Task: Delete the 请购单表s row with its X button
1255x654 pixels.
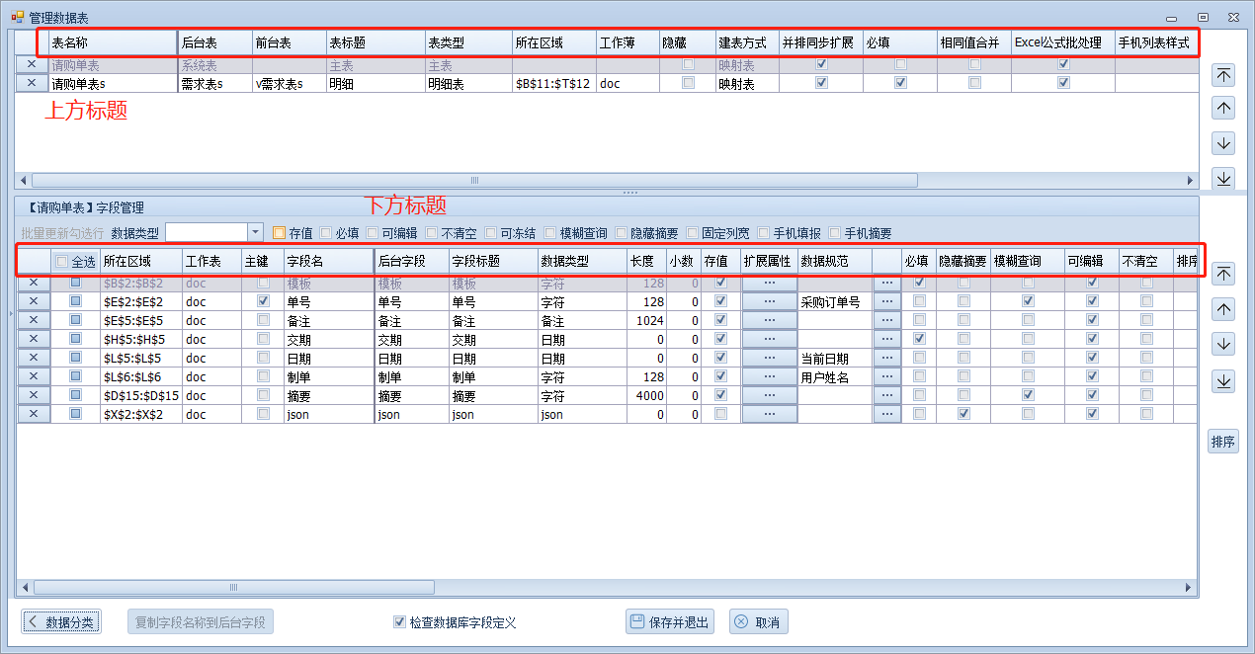Action: [x=32, y=84]
